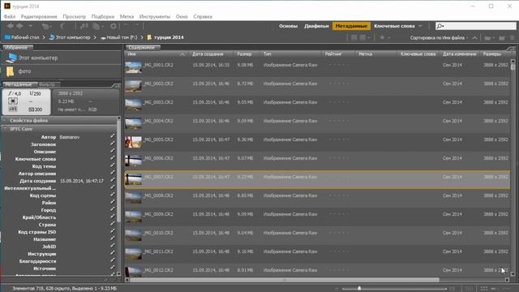Go to Этот компьютер in the path bar

click(x=70, y=37)
